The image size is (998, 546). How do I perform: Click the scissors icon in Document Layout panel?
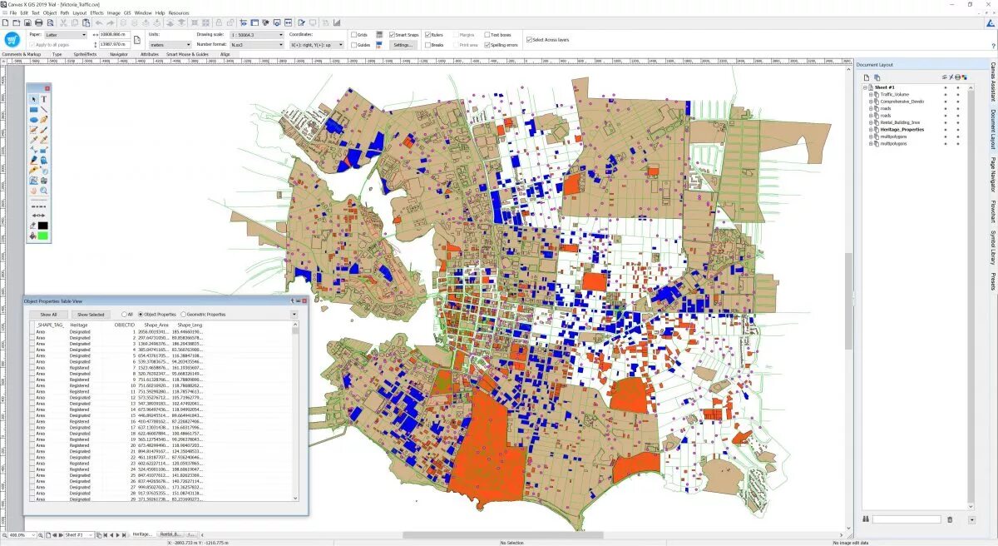[x=951, y=77]
